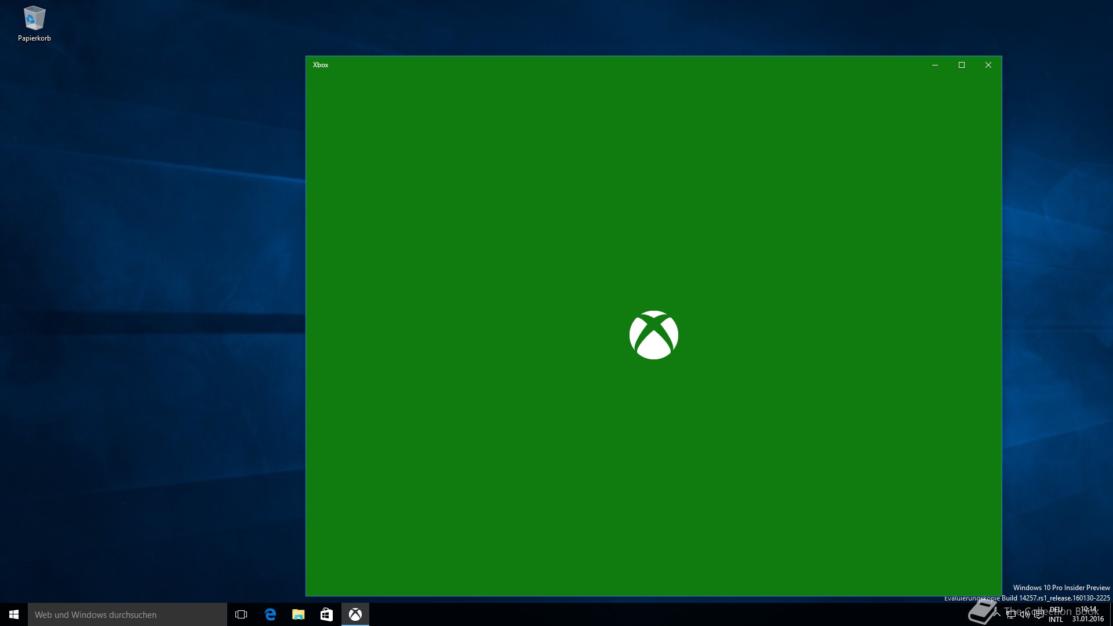This screenshot has height=626, width=1113.
Task: Open File Explorer from the taskbar
Action: point(298,614)
